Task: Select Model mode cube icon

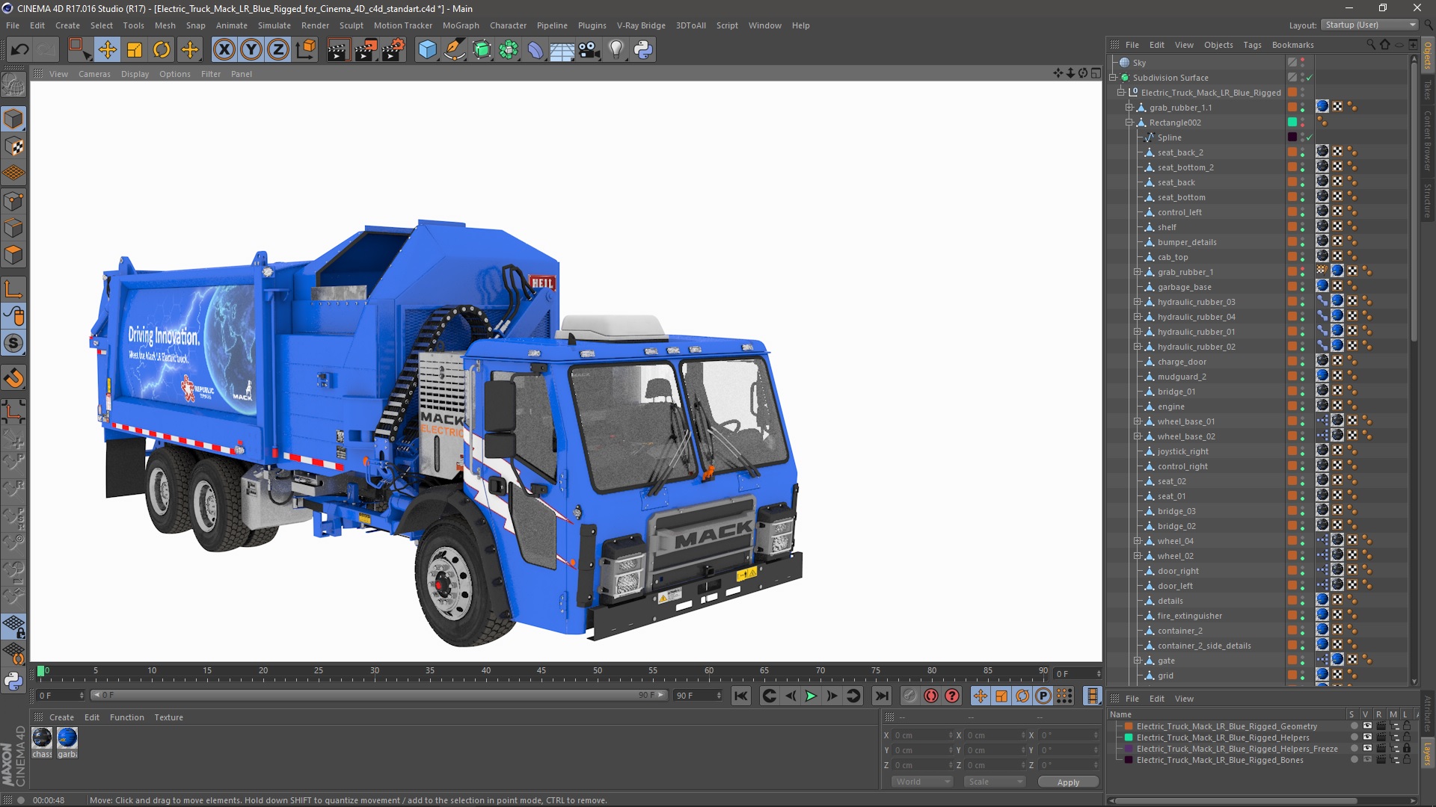Action: pyautogui.click(x=13, y=119)
